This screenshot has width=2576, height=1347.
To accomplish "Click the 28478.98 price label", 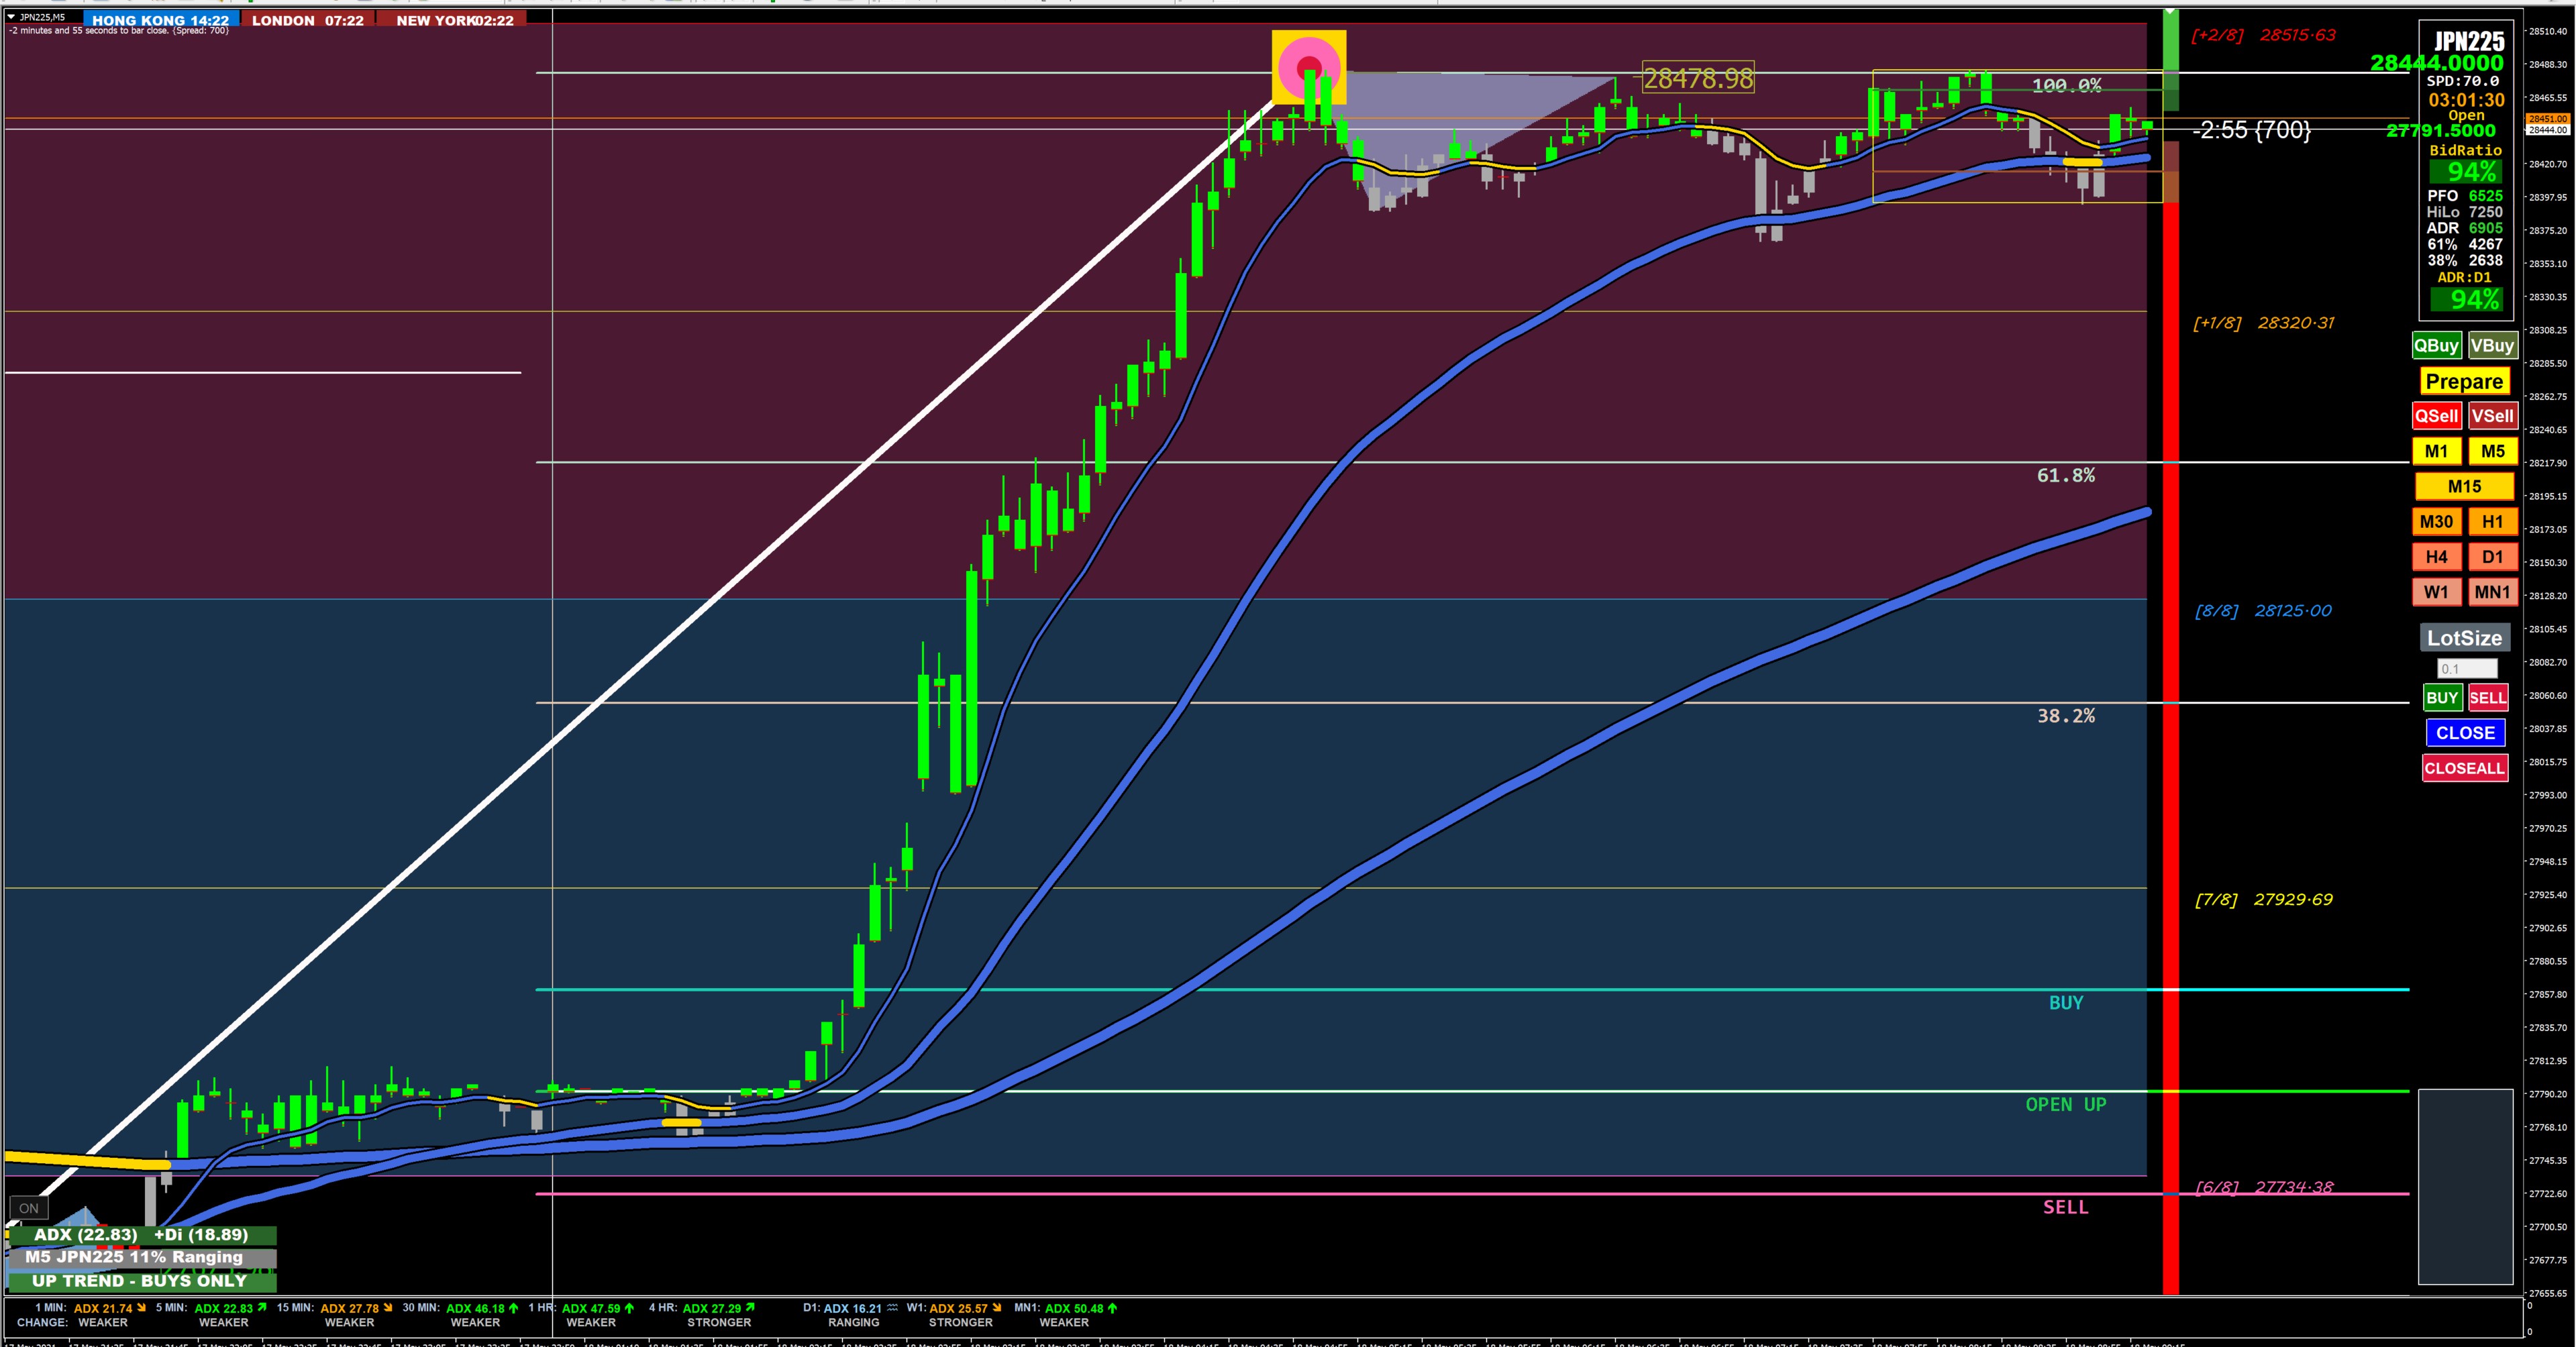I will 1698,78.
